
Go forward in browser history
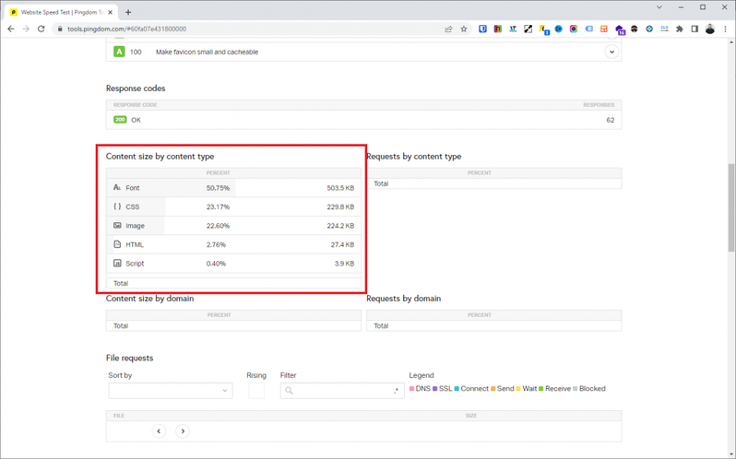26,29
